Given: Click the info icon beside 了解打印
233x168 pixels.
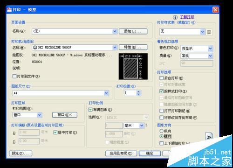Looking at the screenshot, I should pos(175,17).
